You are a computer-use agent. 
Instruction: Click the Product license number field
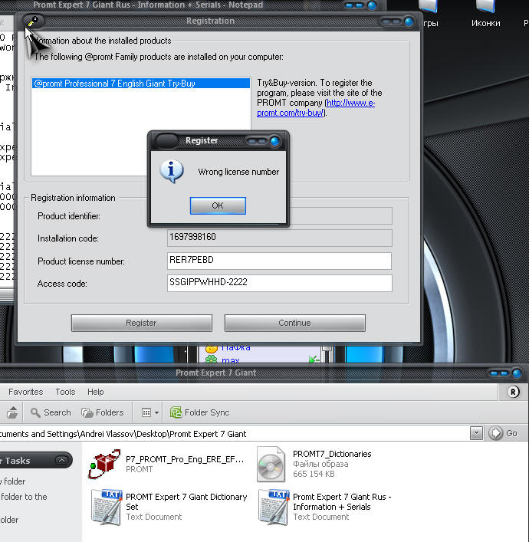click(x=279, y=261)
